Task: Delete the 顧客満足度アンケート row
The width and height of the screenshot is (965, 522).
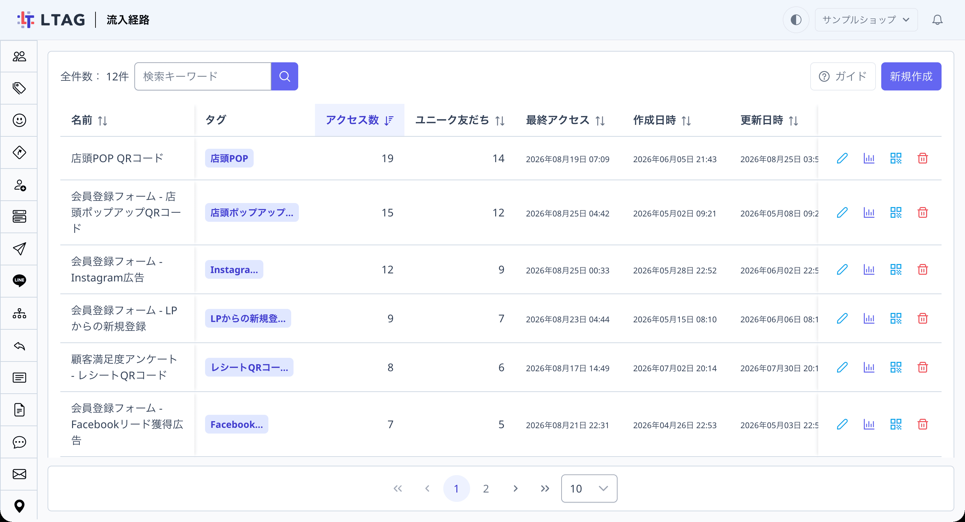Action: pos(923,367)
